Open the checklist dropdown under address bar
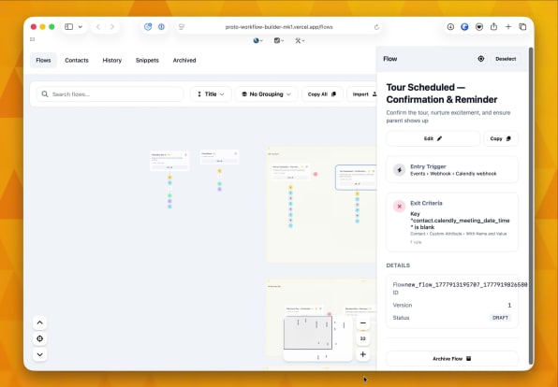The height and width of the screenshot is (387, 558). click(279, 41)
